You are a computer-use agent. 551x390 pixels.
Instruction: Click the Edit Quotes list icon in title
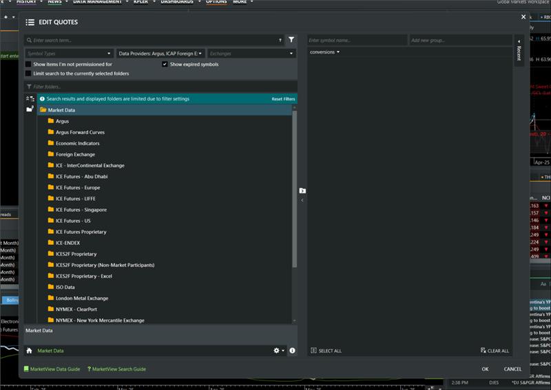point(30,22)
